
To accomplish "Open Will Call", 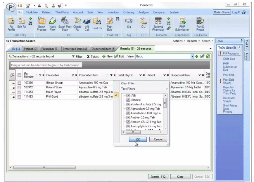I will coord(87,24).
